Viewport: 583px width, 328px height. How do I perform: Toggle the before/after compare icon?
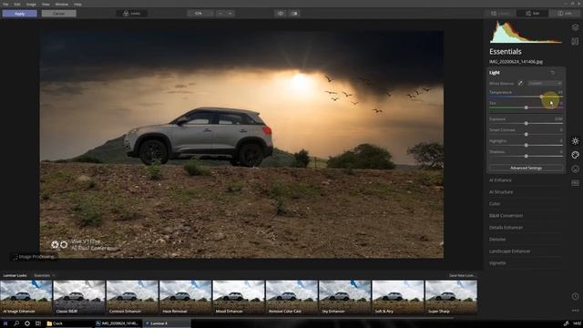coord(294,14)
